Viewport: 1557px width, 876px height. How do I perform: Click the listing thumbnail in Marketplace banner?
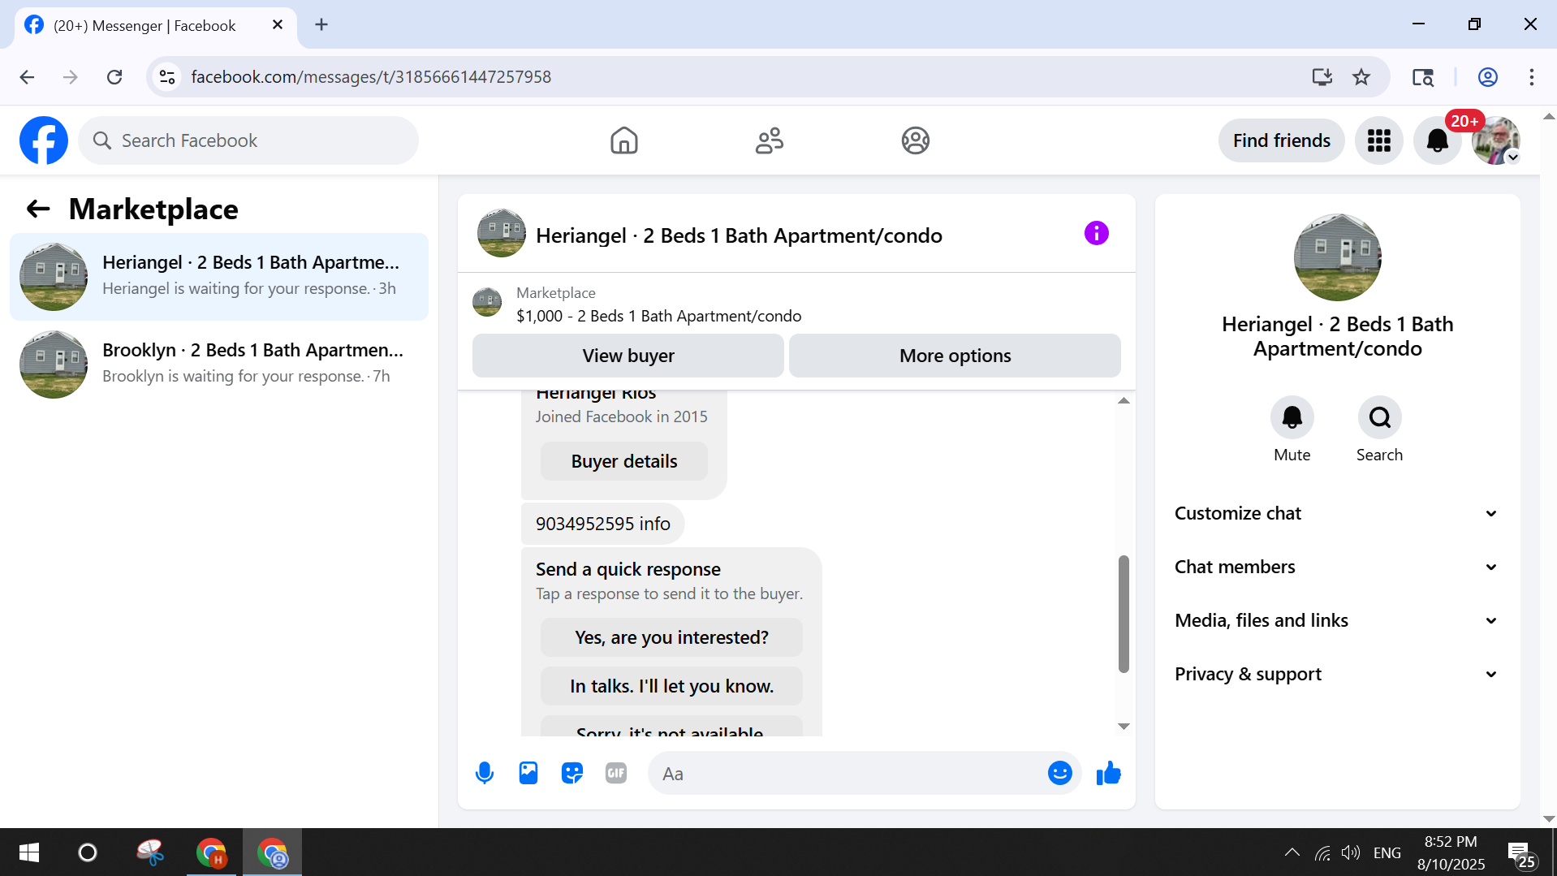point(487,302)
